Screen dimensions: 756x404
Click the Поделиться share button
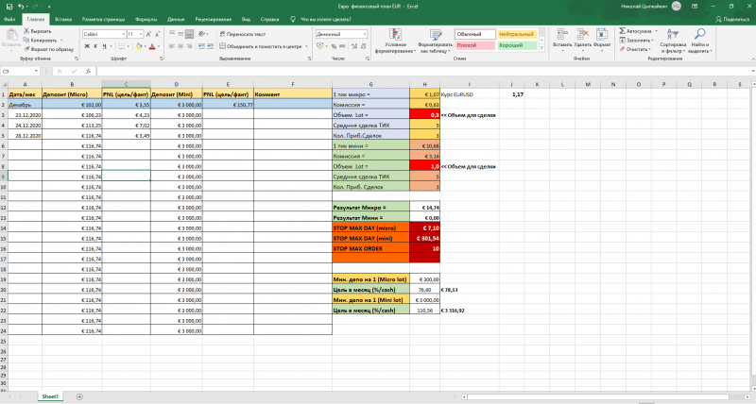tap(731, 19)
